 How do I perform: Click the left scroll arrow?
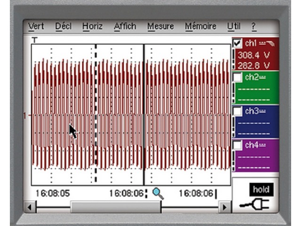tap(30, 207)
